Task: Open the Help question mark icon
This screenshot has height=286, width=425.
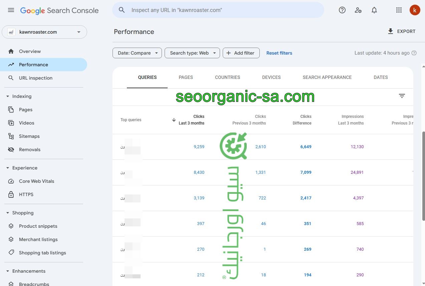Action: pos(342,10)
